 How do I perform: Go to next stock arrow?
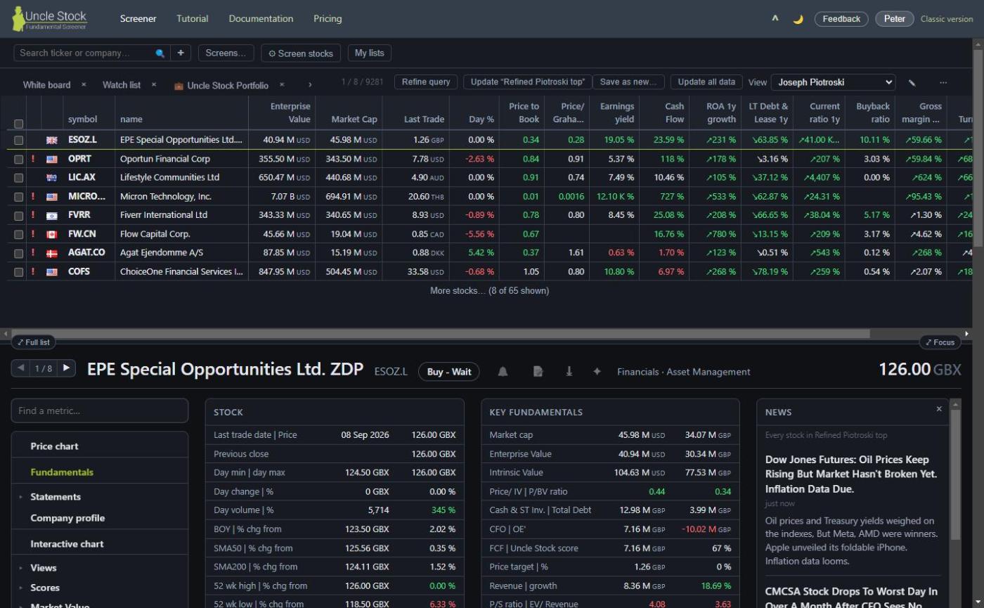pos(66,368)
